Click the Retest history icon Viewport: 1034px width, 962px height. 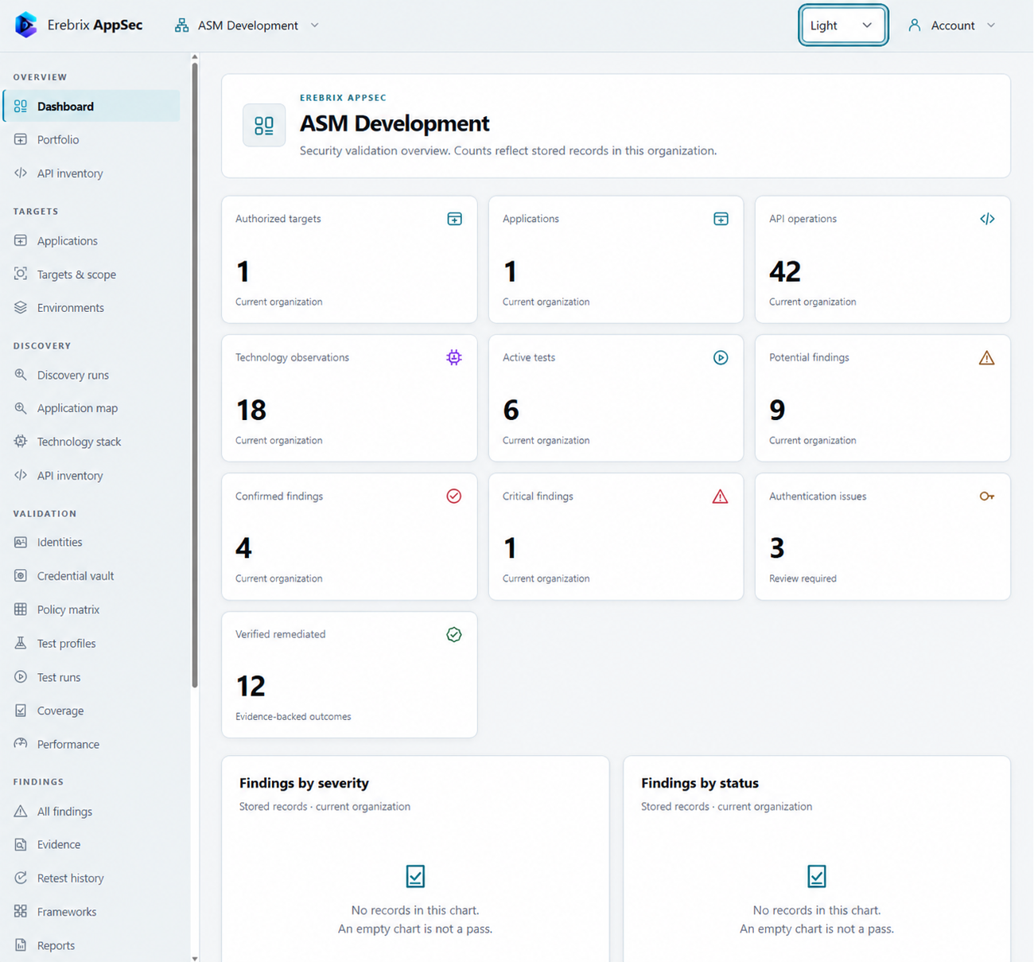pos(21,878)
